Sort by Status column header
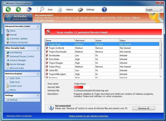This screenshot has width=166, height=121. pos(139,41)
